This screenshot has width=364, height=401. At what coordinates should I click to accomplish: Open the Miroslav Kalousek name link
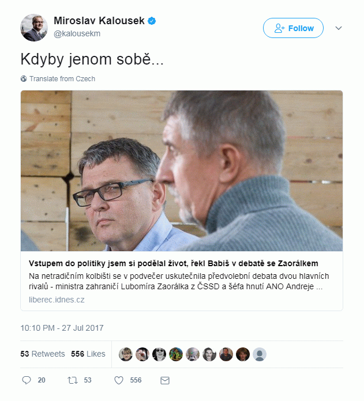(x=99, y=21)
